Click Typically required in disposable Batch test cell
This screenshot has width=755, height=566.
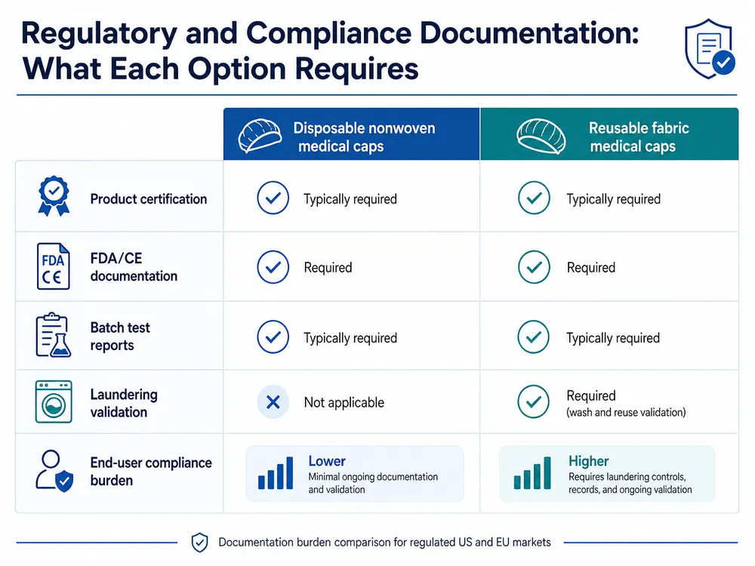pos(350,338)
